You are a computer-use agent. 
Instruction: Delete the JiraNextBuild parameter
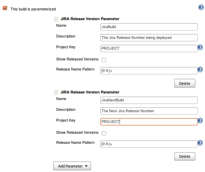(x=185, y=156)
